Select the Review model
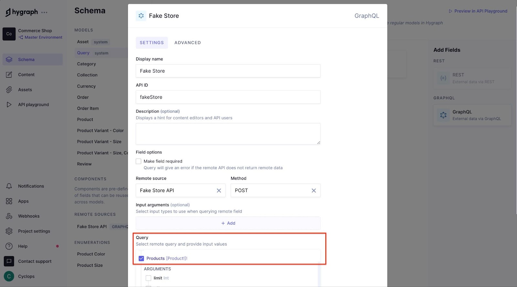The height and width of the screenshot is (287, 517). click(x=84, y=164)
